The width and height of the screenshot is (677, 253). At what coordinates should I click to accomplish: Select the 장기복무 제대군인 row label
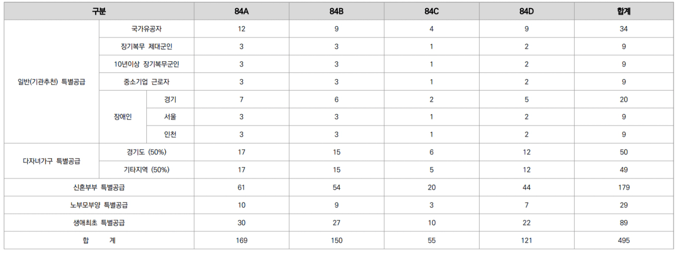pyautogui.click(x=146, y=47)
